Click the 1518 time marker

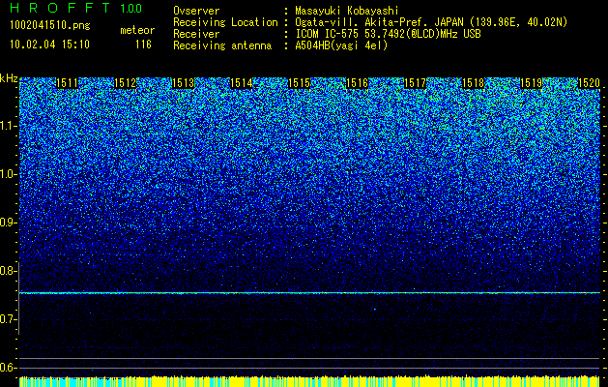473,83
